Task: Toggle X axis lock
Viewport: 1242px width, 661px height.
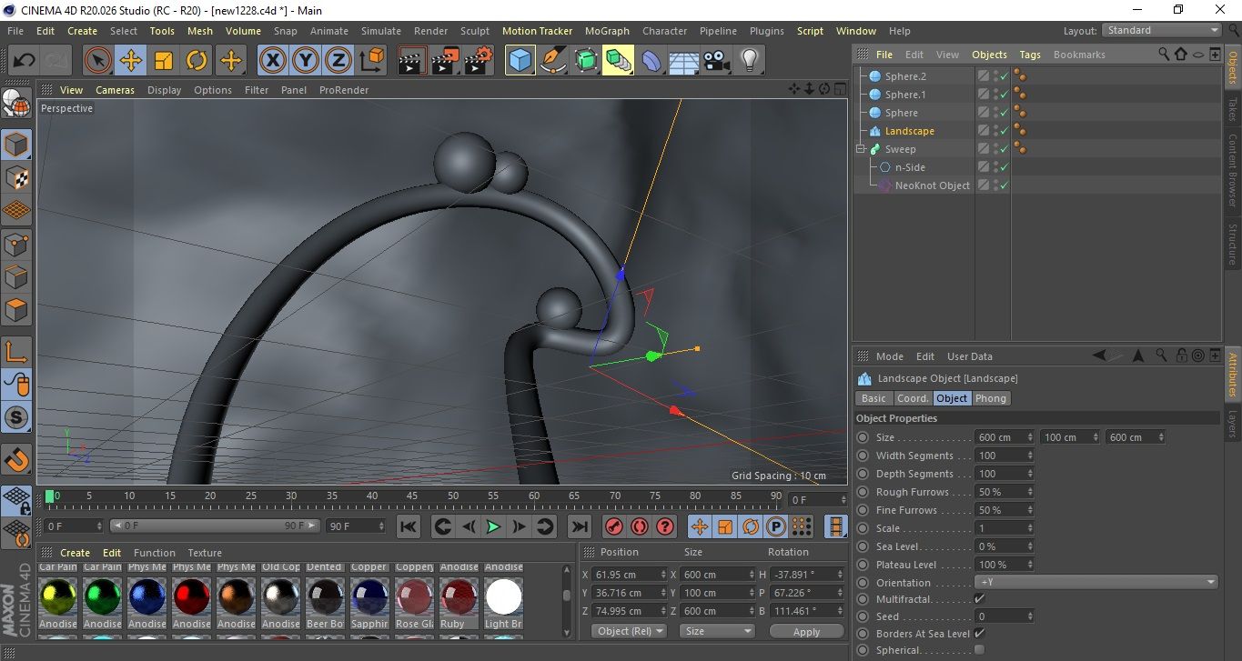Action: tap(272, 61)
